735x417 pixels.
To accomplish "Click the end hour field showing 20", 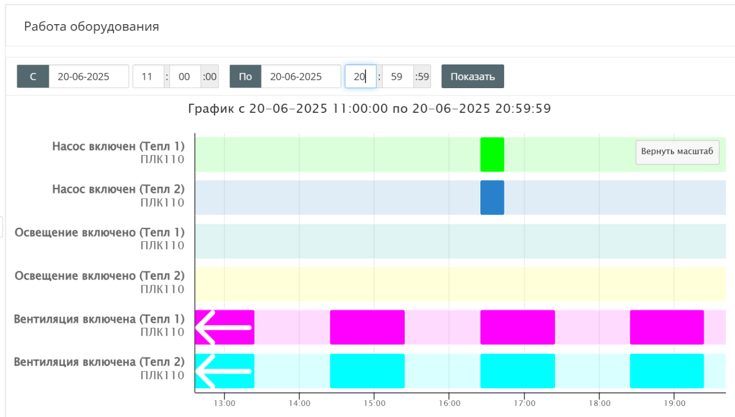I will pos(360,77).
